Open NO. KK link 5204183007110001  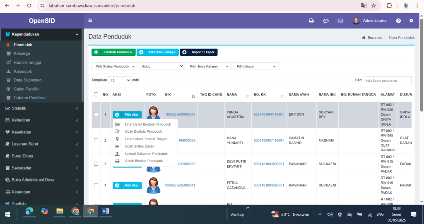click(x=269, y=141)
